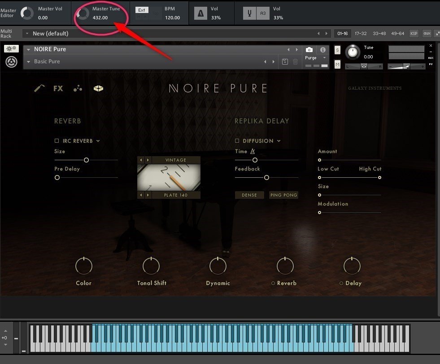Collapse the Basic Pure group header

tap(29, 61)
